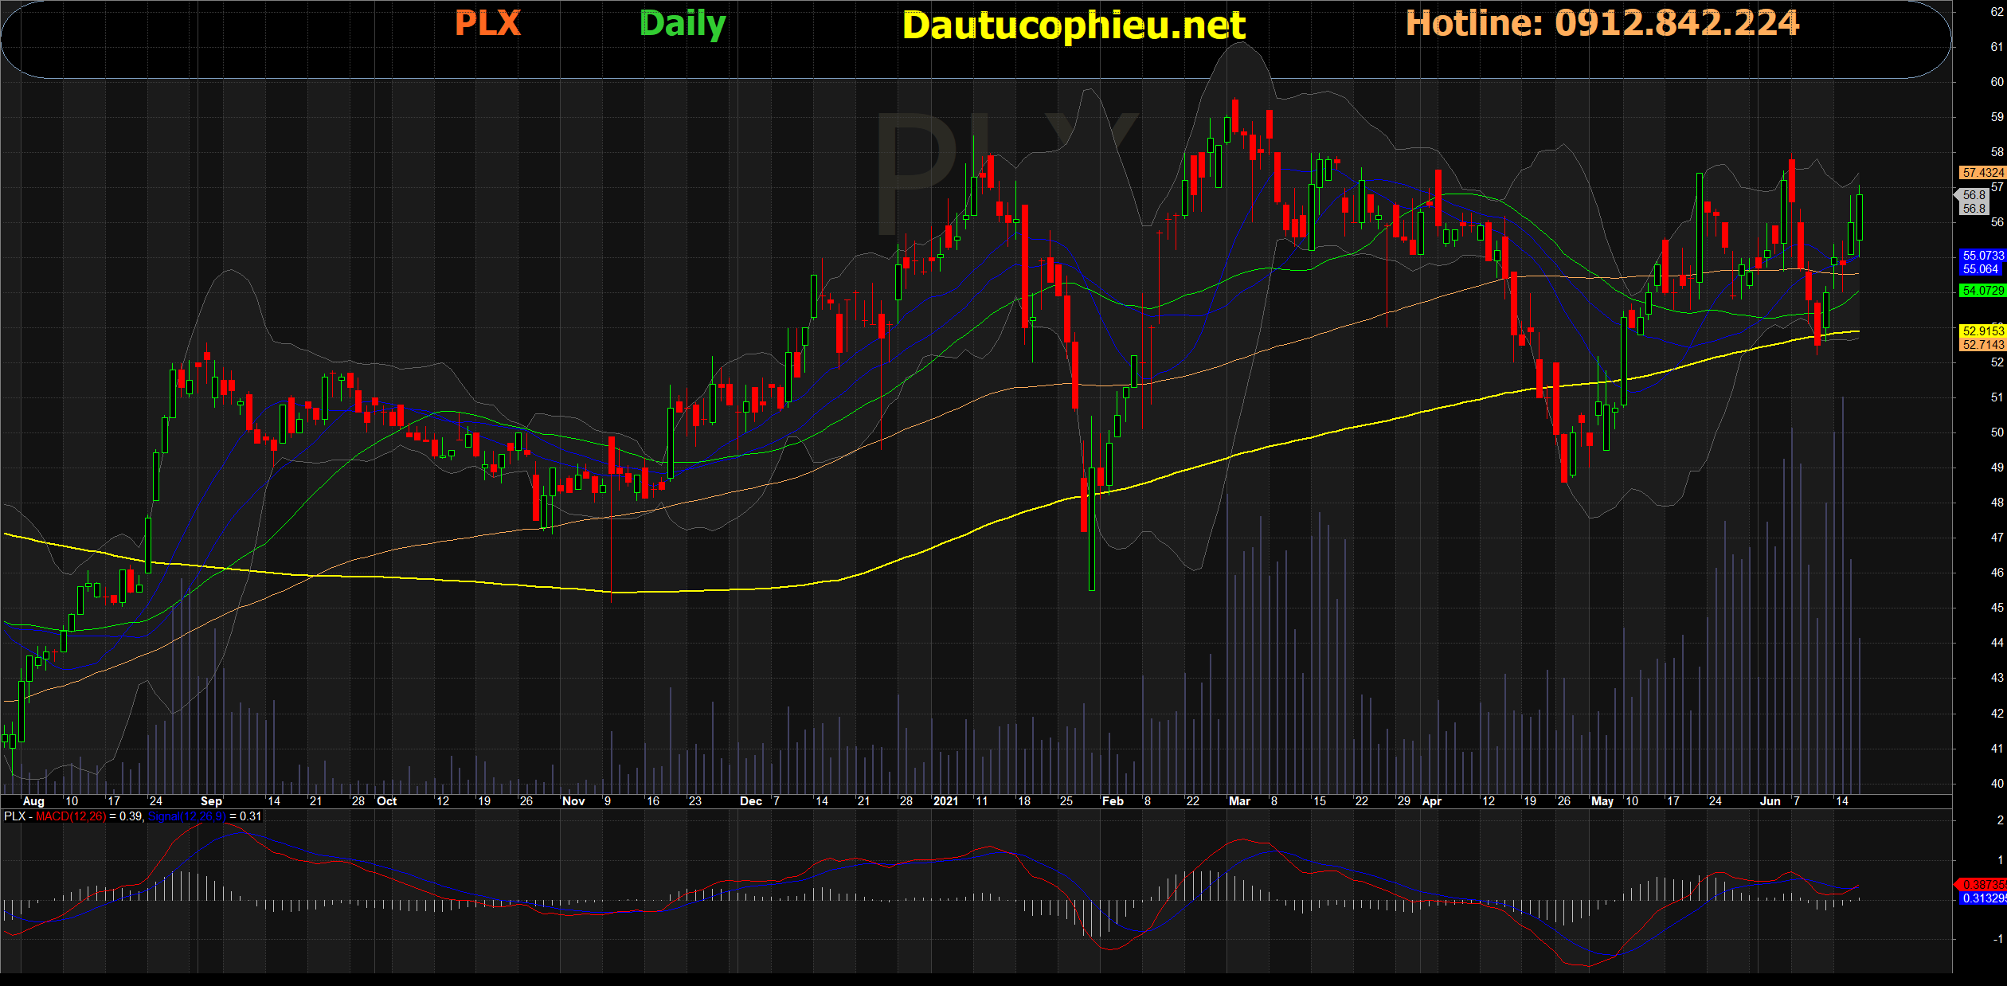
Task: Click the PLX label in MACD pane
Action: 14,816
